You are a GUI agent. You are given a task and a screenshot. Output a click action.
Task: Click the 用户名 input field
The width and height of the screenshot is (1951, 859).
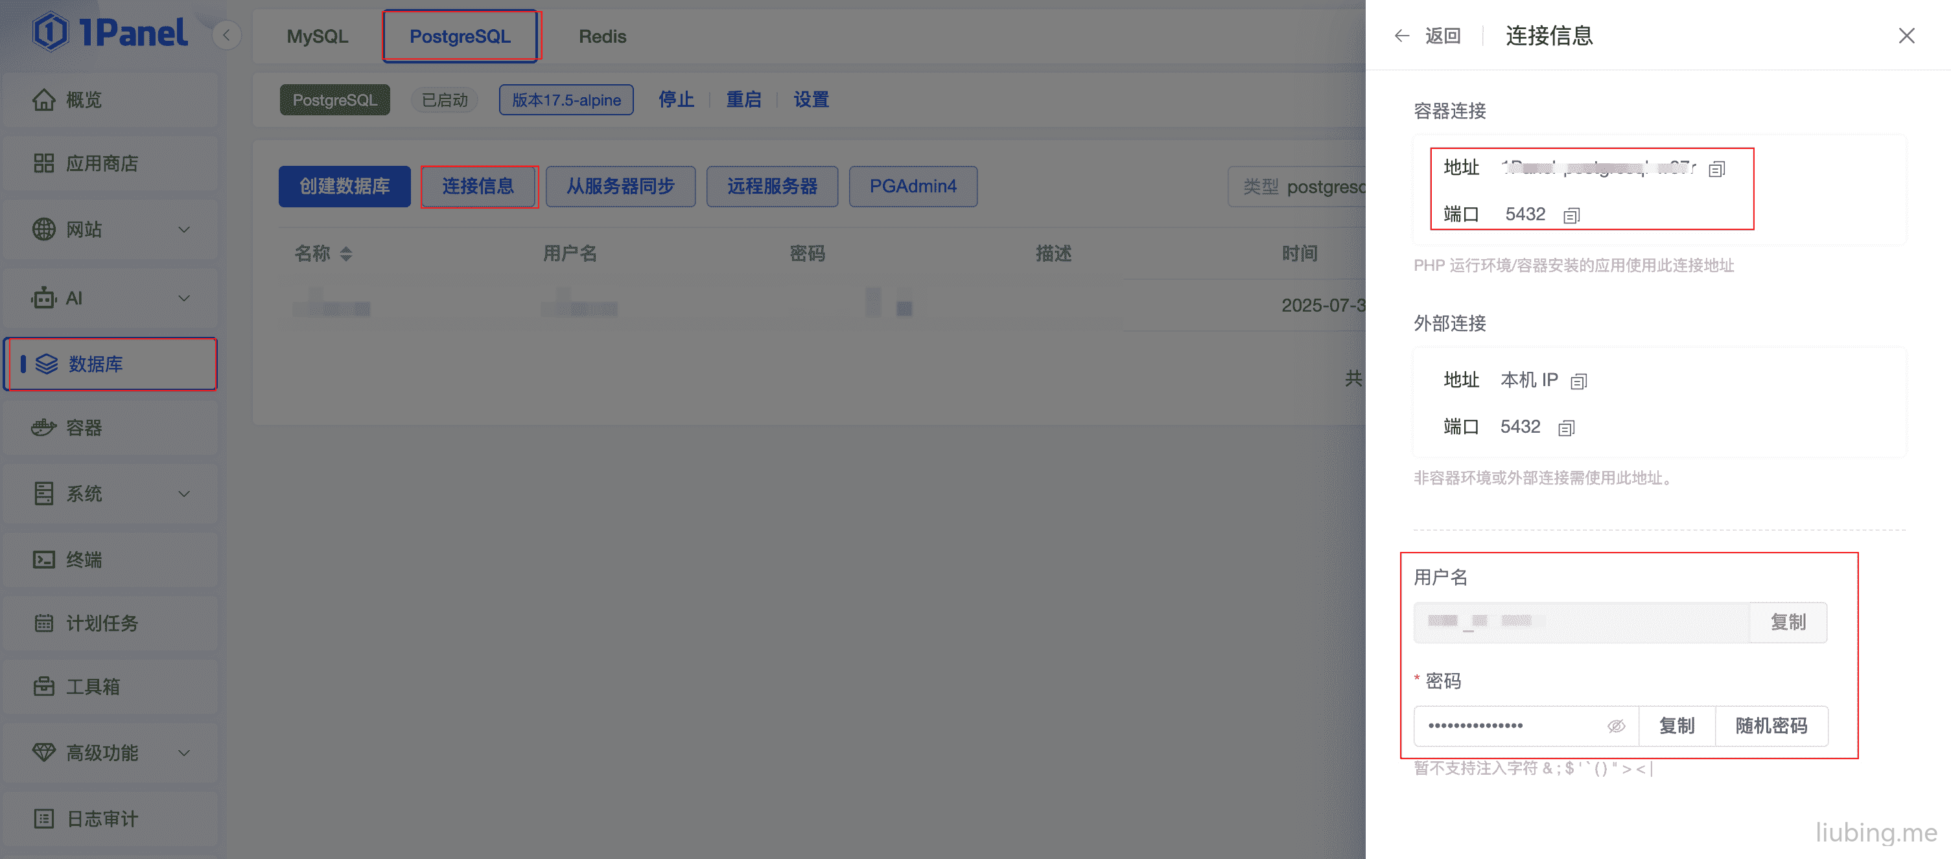1581,622
